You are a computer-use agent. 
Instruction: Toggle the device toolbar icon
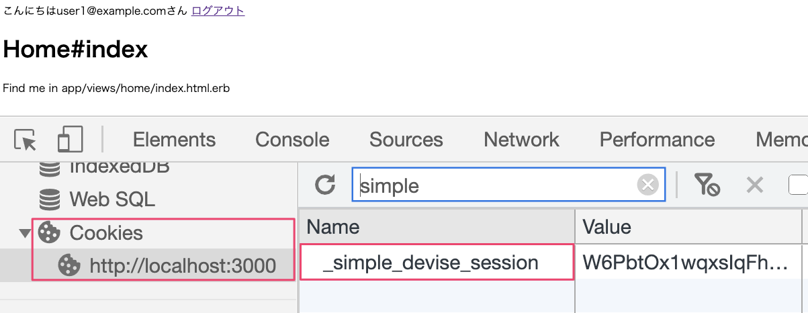tap(70, 140)
